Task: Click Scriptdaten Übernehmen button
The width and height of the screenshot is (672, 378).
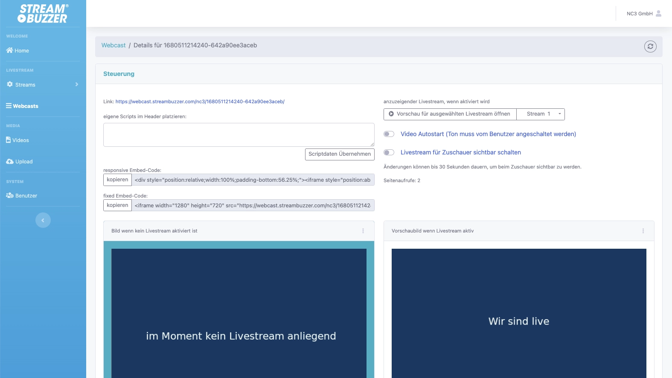Action: click(x=340, y=154)
